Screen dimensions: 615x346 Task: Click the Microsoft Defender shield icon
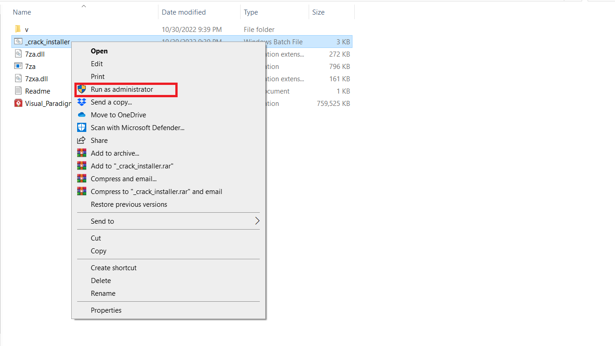pos(82,128)
